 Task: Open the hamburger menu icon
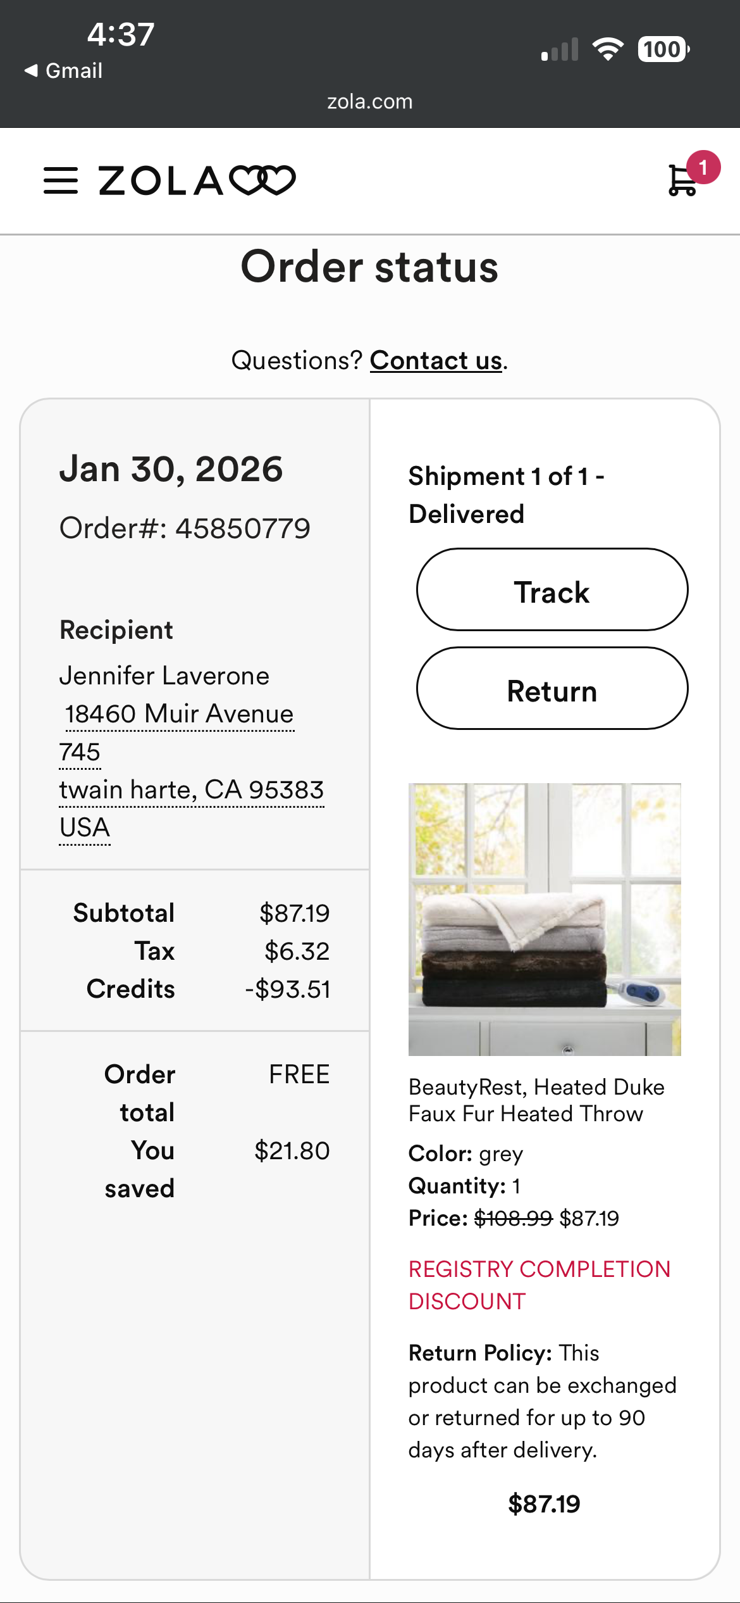coord(61,180)
